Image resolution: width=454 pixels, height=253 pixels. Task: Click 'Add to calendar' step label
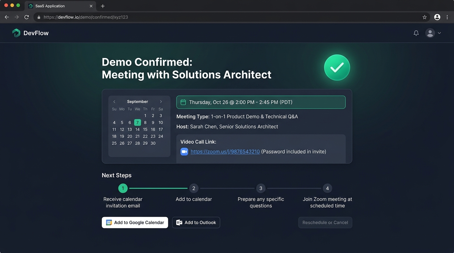point(194,199)
